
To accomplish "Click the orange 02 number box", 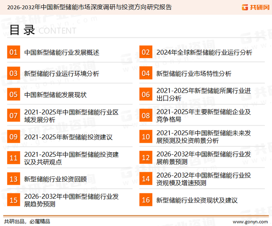I will point(146,52).
